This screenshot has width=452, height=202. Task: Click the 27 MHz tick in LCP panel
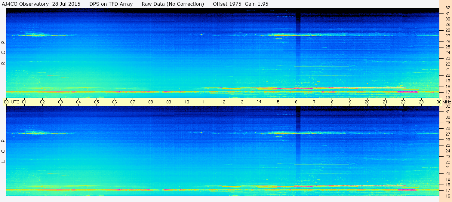pos(447,134)
